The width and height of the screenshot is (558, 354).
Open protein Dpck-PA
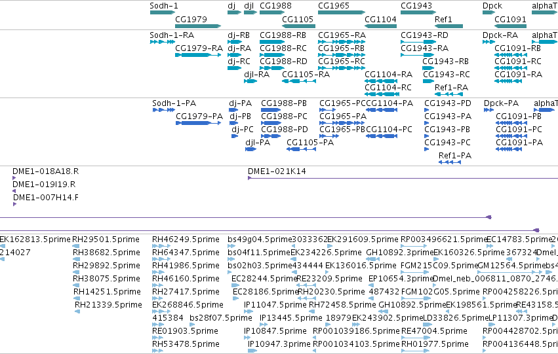(501, 103)
